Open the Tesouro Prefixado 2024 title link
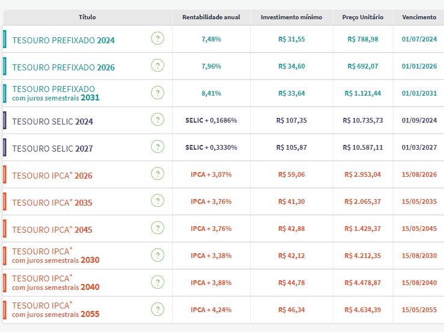The image size is (444, 332). pyautogui.click(x=63, y=40)
